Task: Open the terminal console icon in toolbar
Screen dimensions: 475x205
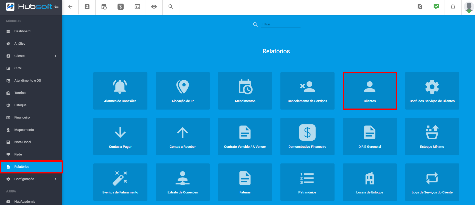Action: tap(137, 7)
